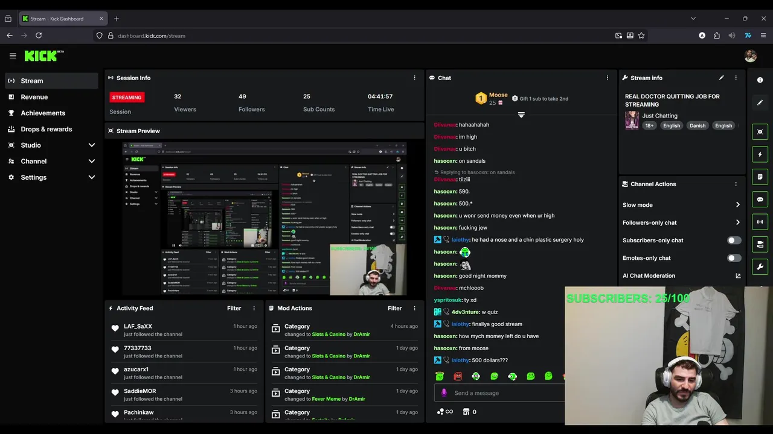Toggle the channel actions camera widget icon
This screenshot has width=773, height=434.
(x=760, y=244)
